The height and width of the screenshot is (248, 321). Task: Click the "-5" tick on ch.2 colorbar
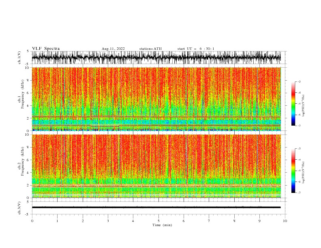299,171
